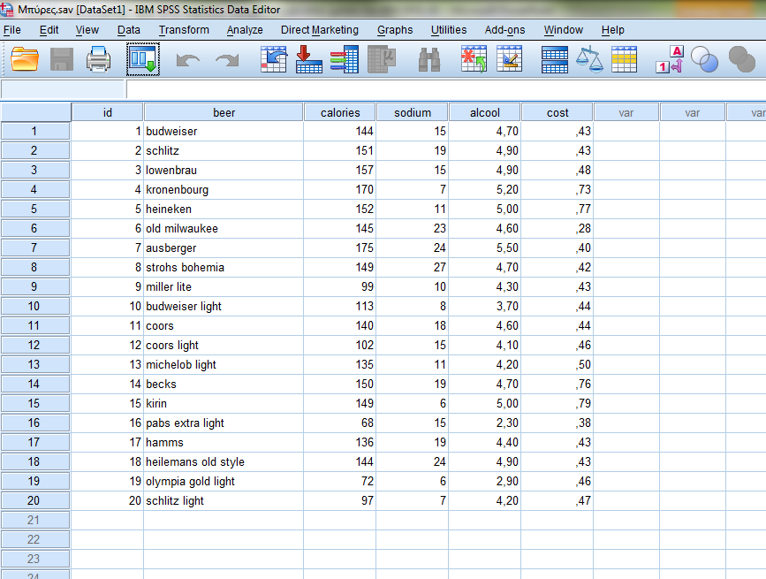Select the alcool column header
The width and height of the screenshot is (766, 579).
pyautogui.click(x=485, y=112)
